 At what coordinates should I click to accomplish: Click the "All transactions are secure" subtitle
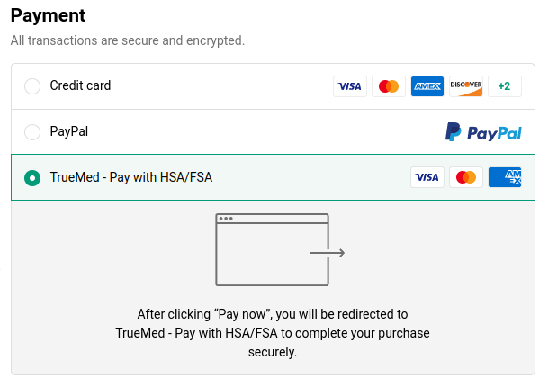click(127, 40)
